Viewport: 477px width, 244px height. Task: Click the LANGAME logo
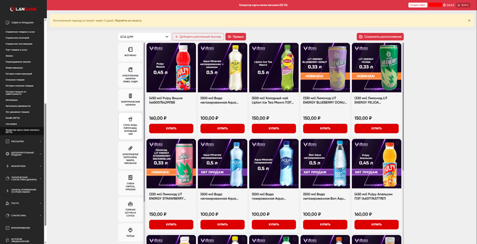point(23,9)
